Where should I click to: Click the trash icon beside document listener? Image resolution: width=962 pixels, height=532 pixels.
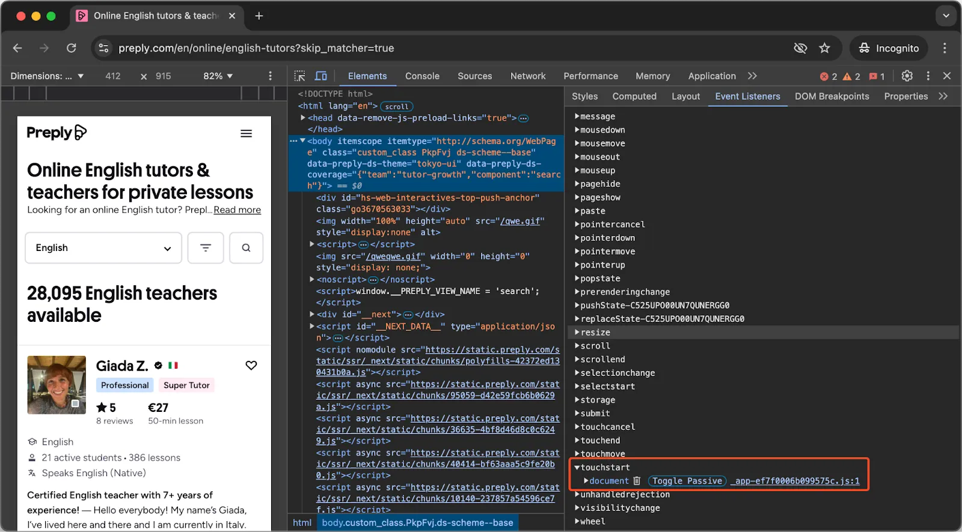point(637,481)
